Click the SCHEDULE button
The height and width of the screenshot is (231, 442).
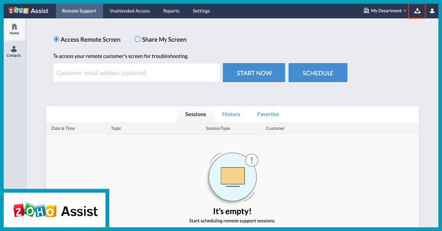pos(318,73)
